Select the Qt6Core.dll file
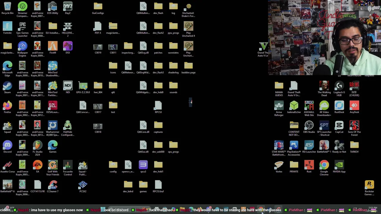This screenshot has width=381, height=214. coord(143,127)
